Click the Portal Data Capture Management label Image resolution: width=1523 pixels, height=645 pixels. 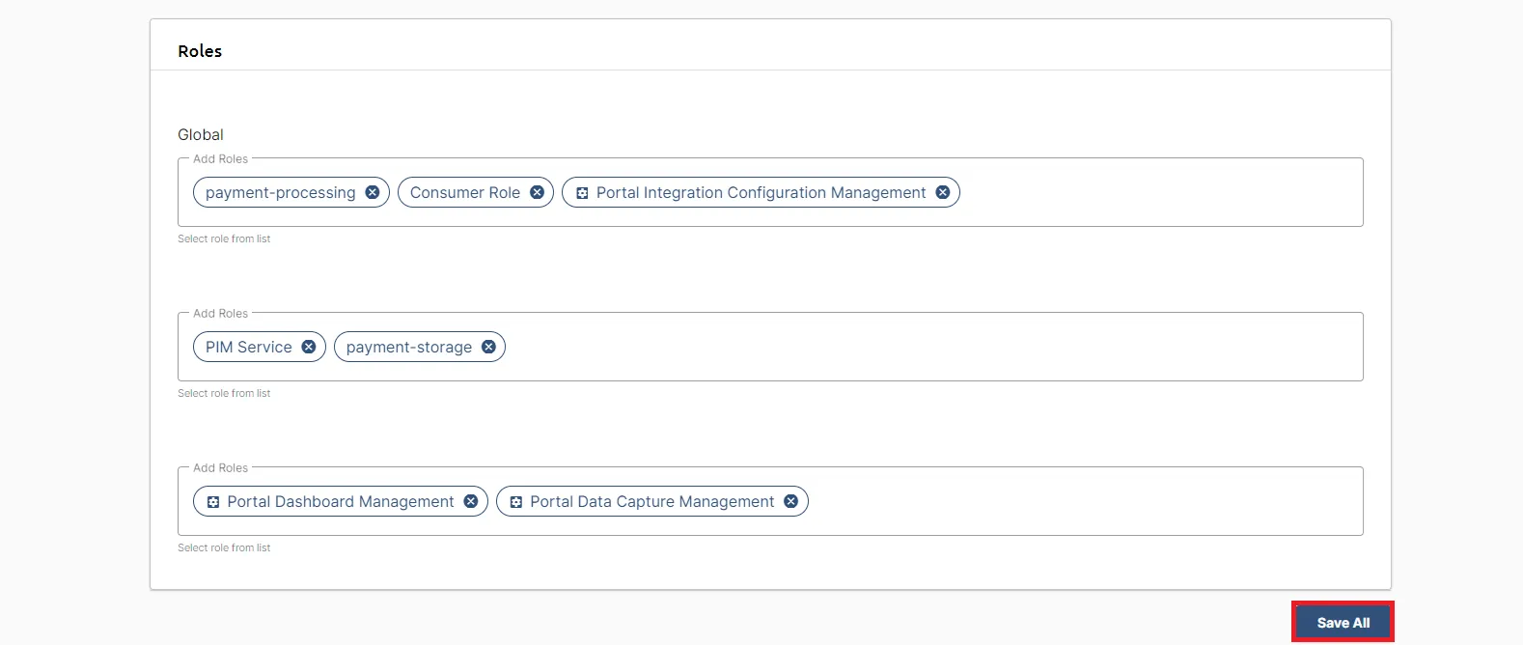point(652,501)
